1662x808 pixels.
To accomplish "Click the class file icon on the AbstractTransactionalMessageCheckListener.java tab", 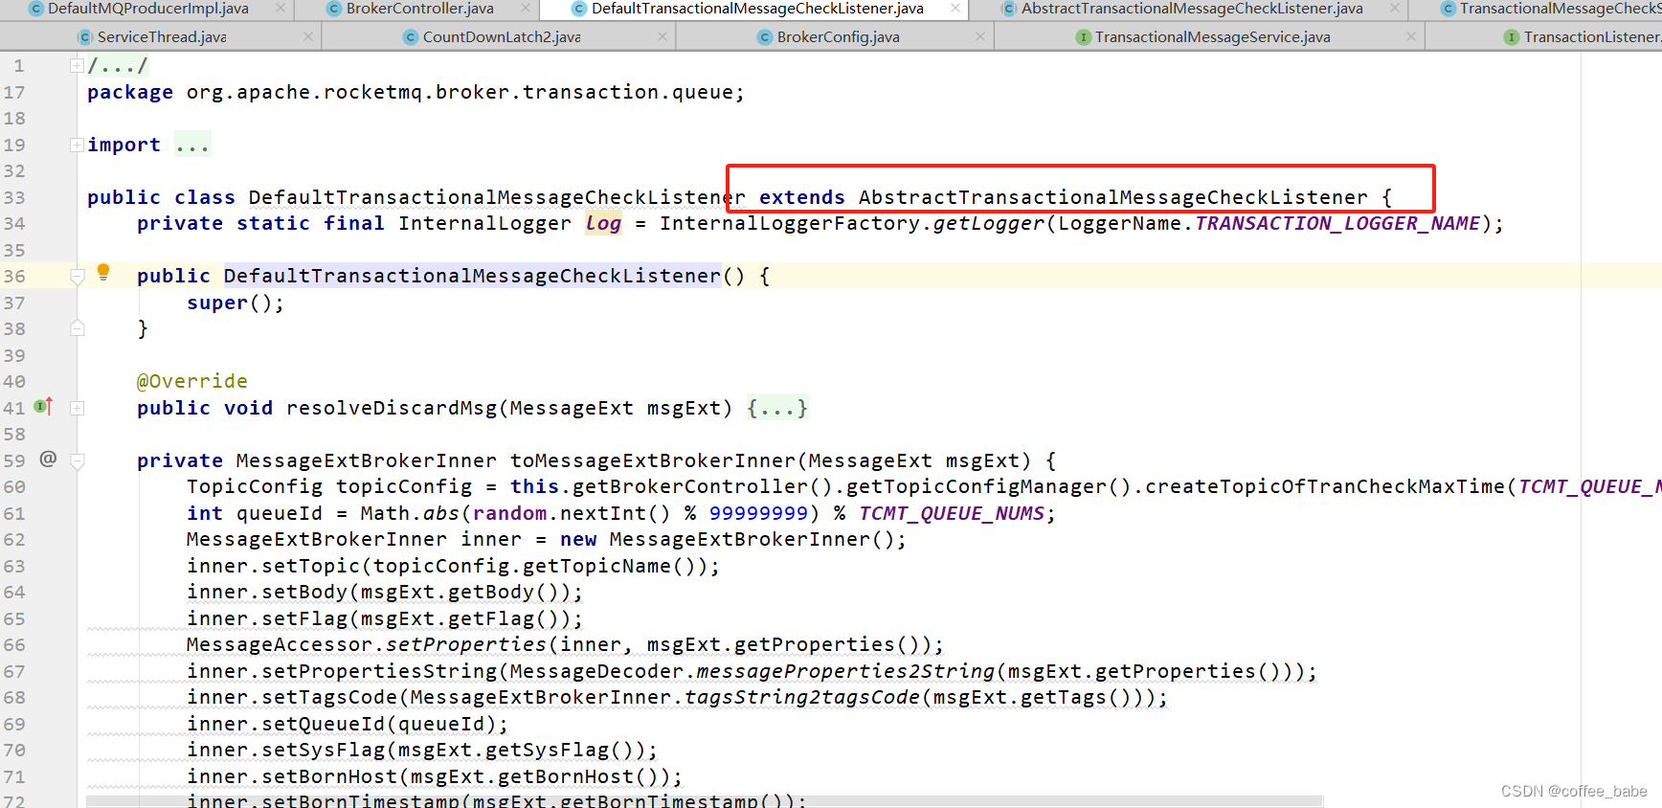I will coord(1009,9).
